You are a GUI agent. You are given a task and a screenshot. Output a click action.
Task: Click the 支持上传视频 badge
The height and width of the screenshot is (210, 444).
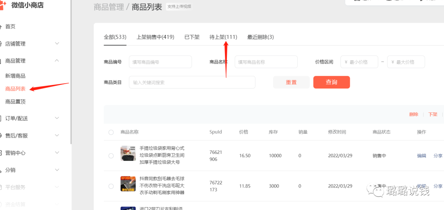(179, 7)
